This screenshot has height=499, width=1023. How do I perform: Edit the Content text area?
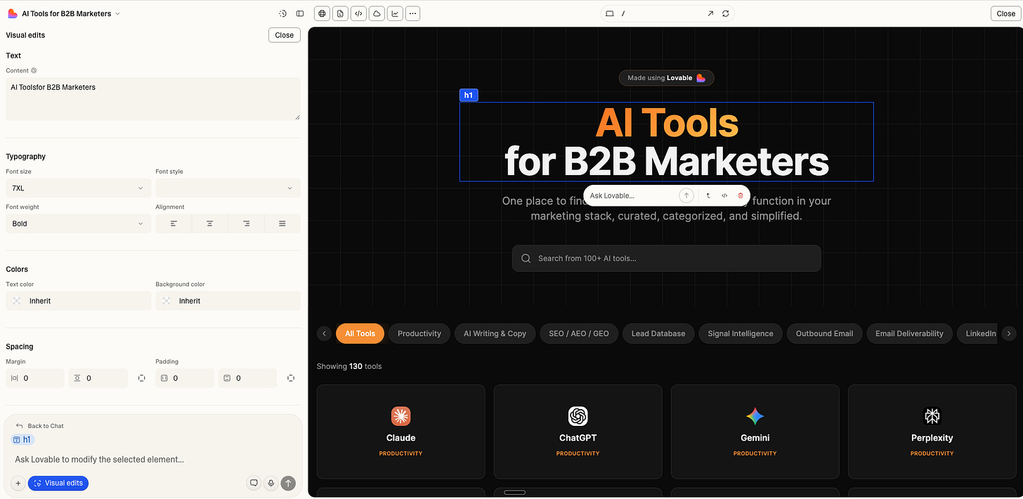coord(153,98)
